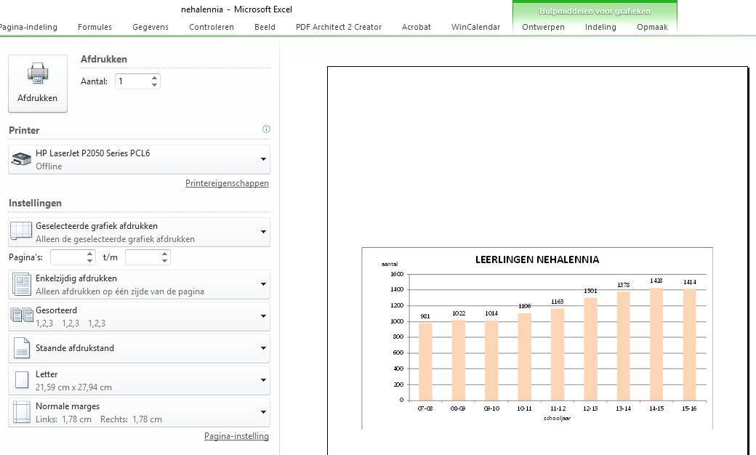Viewport: 756px width, 455px height.
Task: Click the Normale marges icon
Action: (x=22, y=412)
